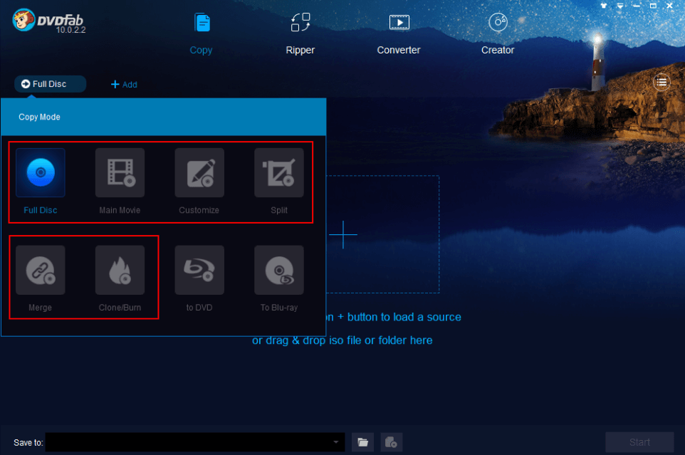Viewport: 685px width, 455px height.
Task: Pick the Split copy mode icon
Action: (x=279, y=173)
